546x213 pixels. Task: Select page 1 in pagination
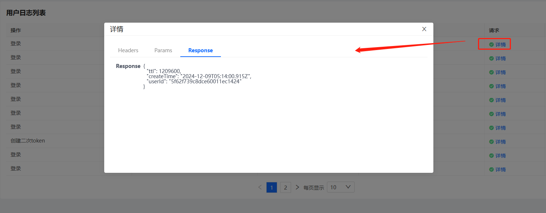pyautogui.click(x=272, y=187)
